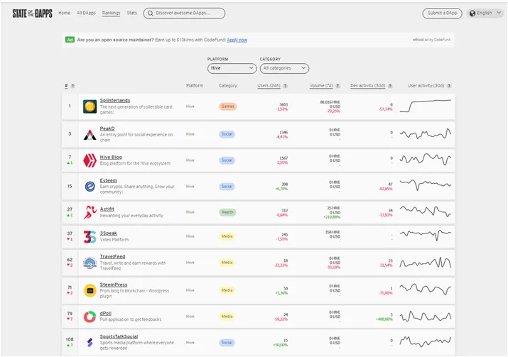The height and width of the screenshot is (357, 508).
Task: Open the Actifit title link
Action: [x=107, y=209]
